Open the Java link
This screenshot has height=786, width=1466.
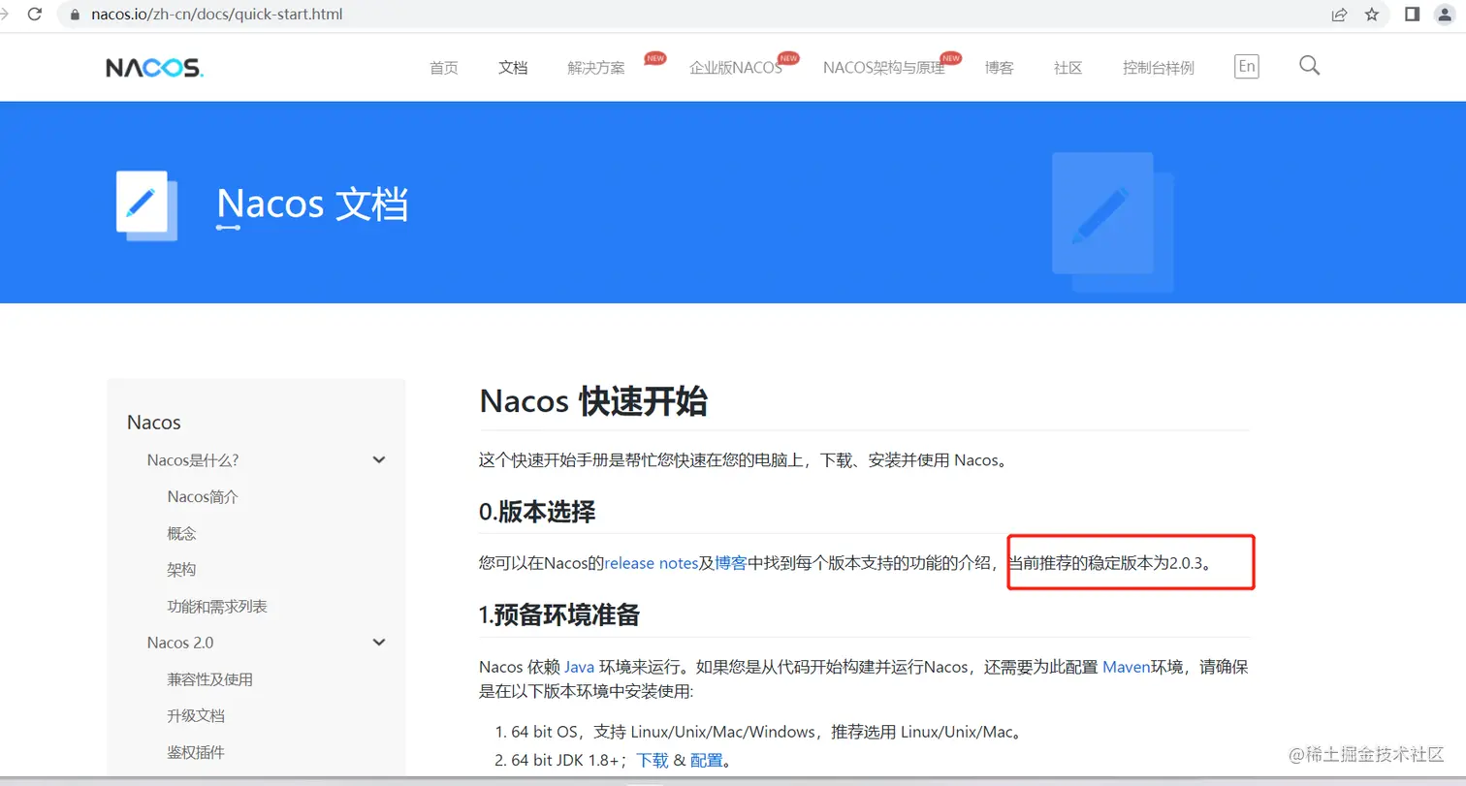tap(579, 667)
